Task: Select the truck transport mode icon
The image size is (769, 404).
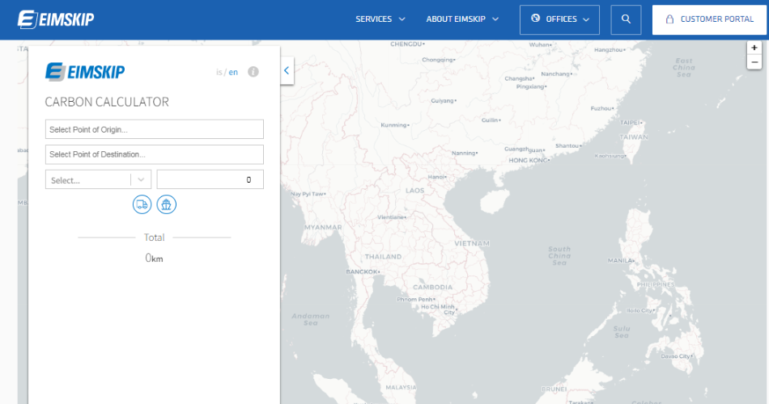Action: coord(142,204)
